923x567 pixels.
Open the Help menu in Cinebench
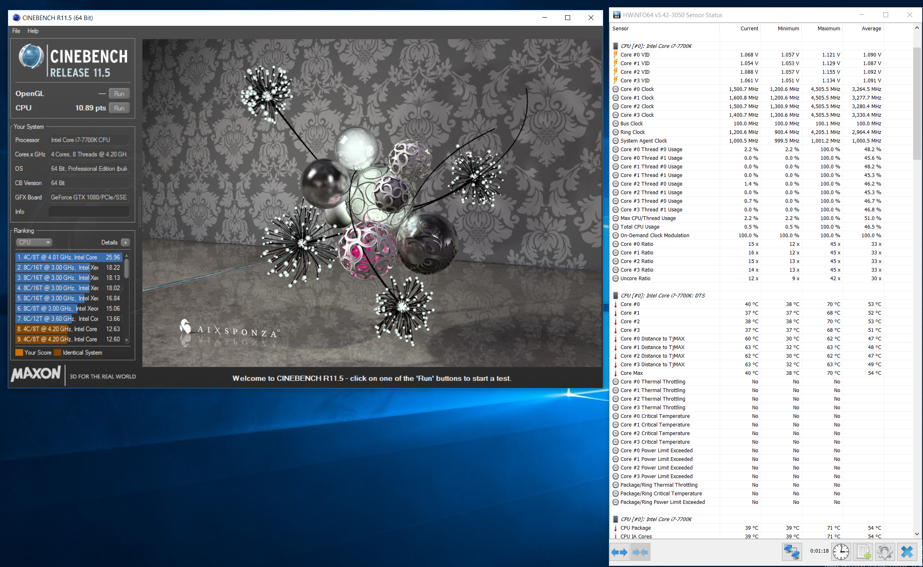point(33,31)
